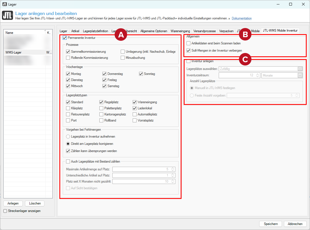Viewport: 310px width, 230px height.
Task: Expand the Monate unit dropdown
Action: (300, 75)
